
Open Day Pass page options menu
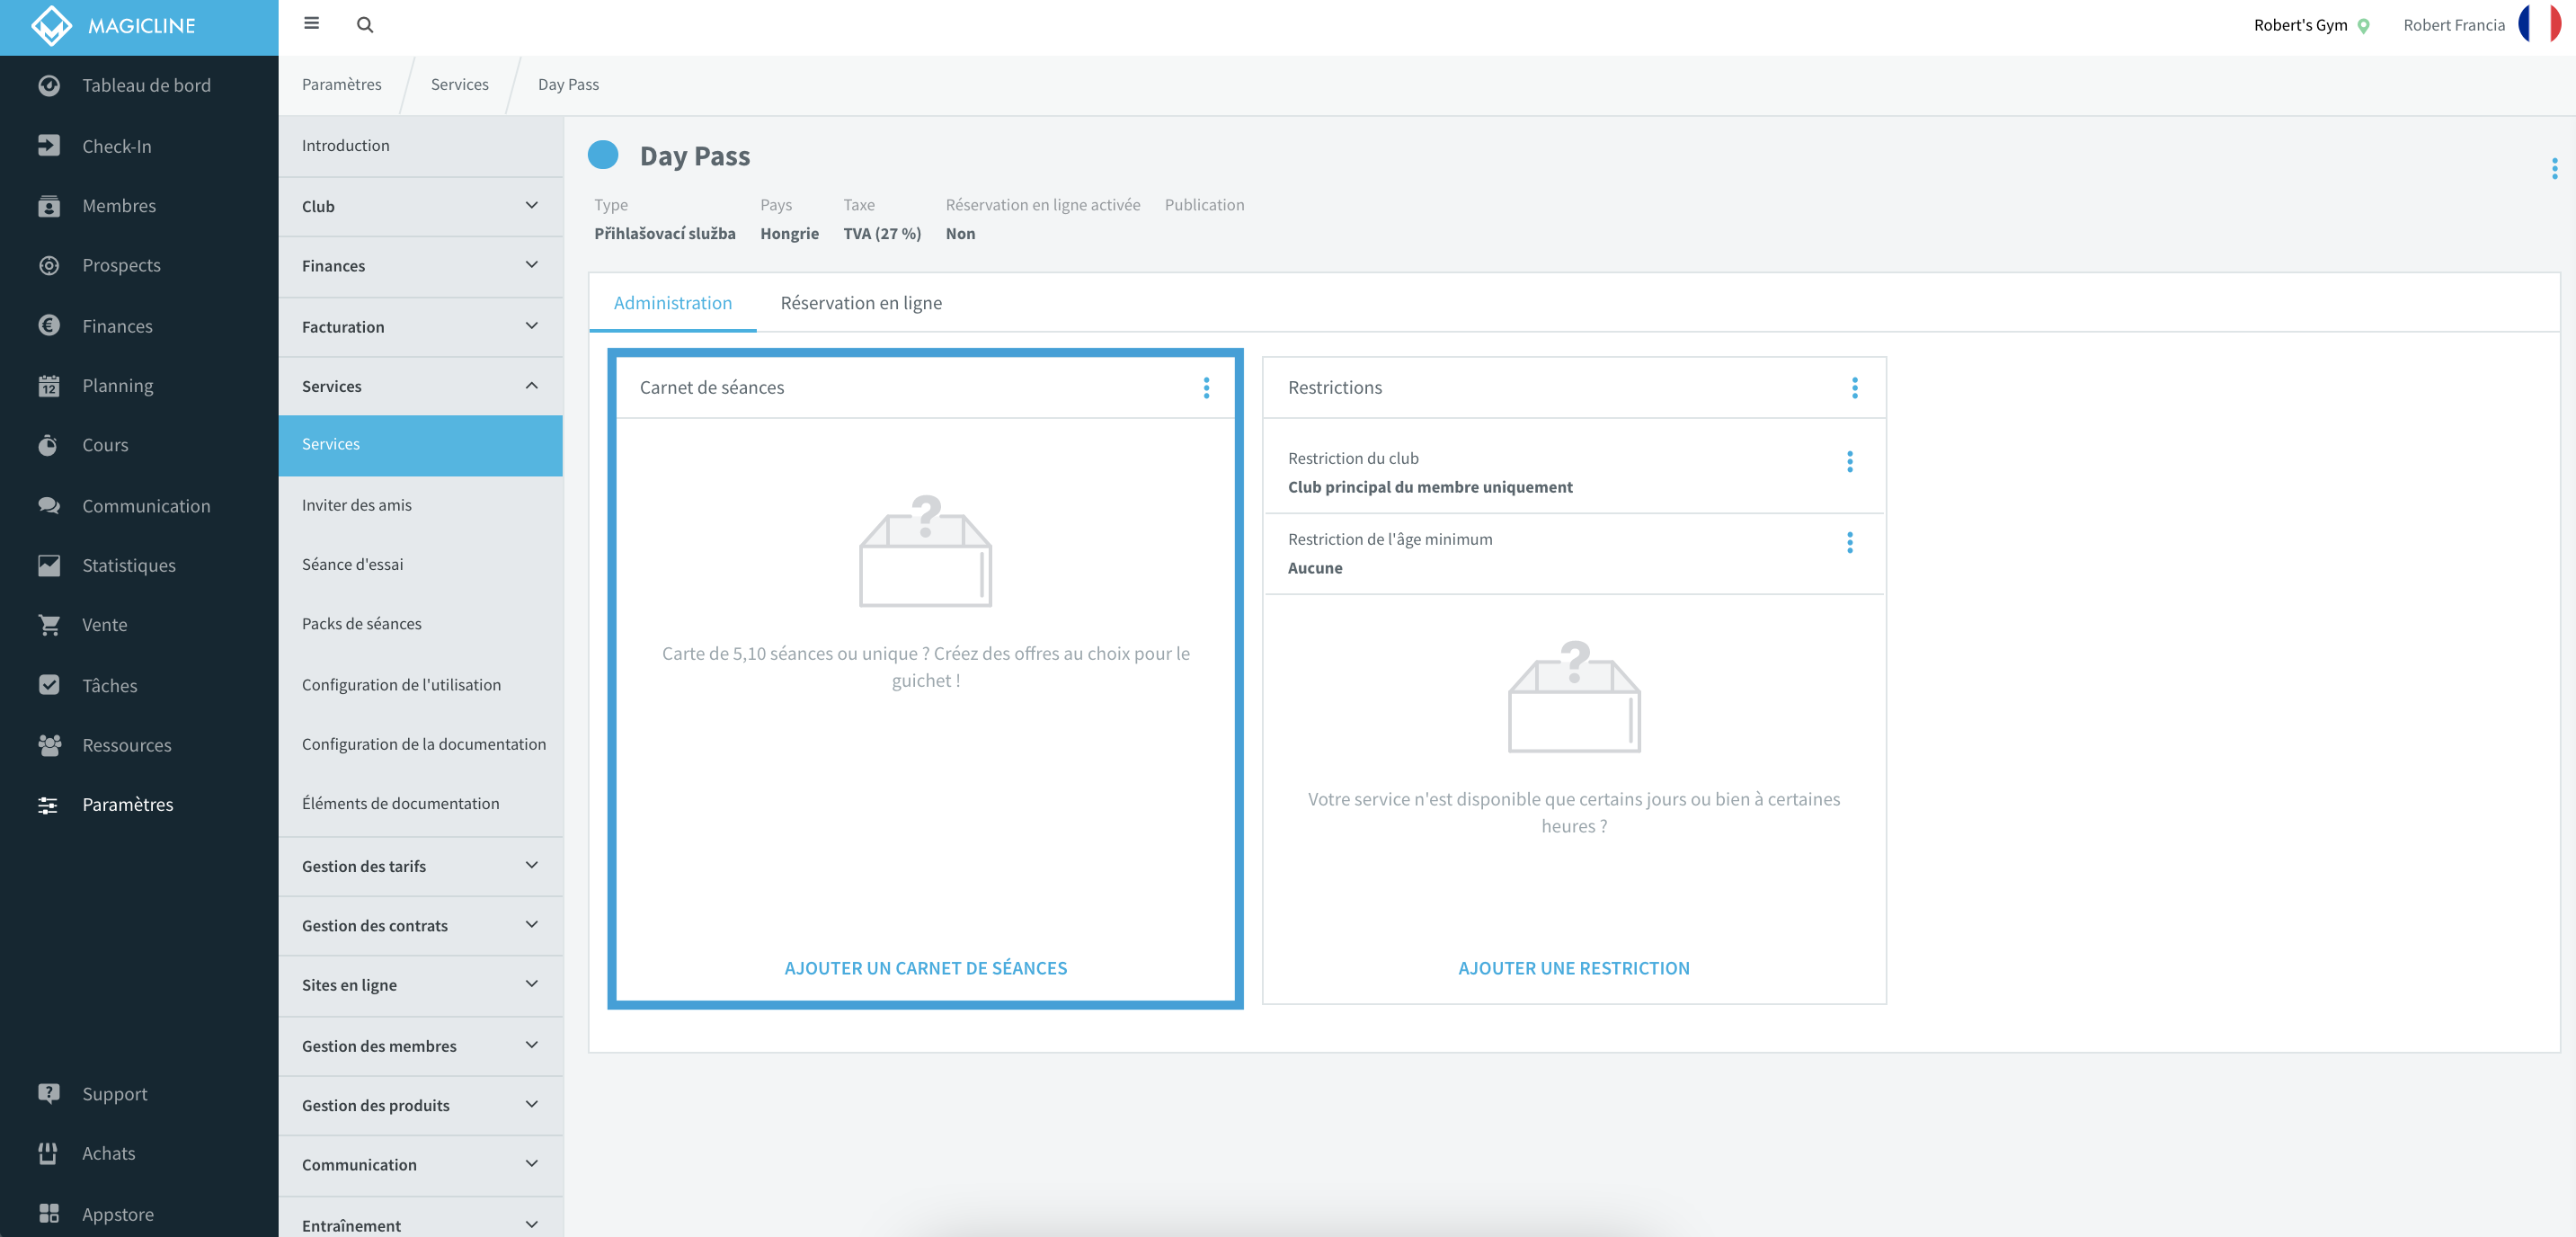[2554, 169]
